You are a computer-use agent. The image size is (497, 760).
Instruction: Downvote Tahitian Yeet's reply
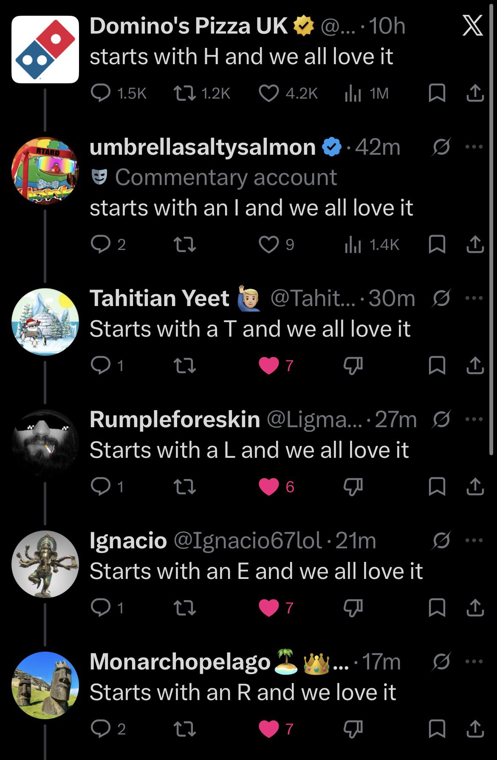[353, 366]
